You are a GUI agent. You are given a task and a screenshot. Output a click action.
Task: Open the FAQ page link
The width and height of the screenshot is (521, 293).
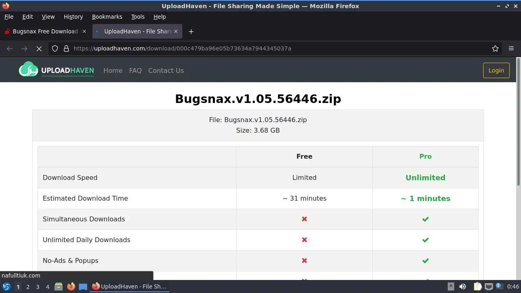[x=135, y=70]
